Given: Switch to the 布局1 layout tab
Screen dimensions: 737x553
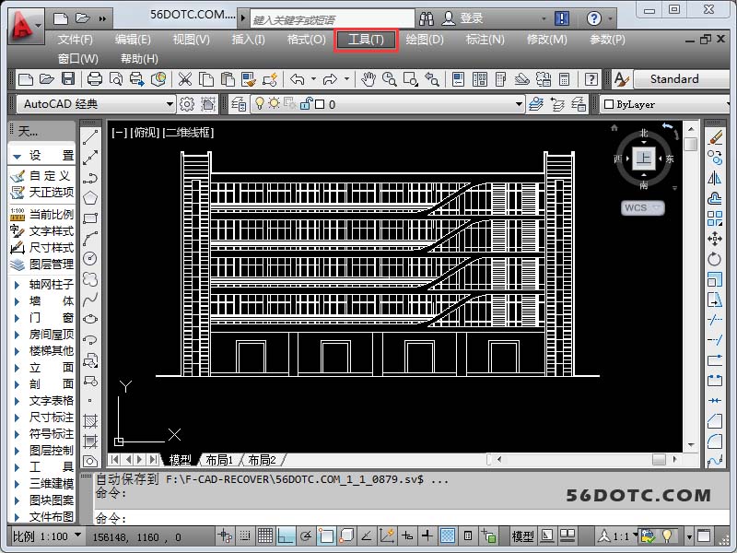Looking at the screenshot, I should click(218, 459).
